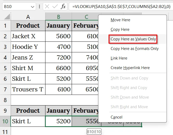Click the February cell for Shirt M
The width and height of the screenshot is (173, 135).
[x=85, y=68]
